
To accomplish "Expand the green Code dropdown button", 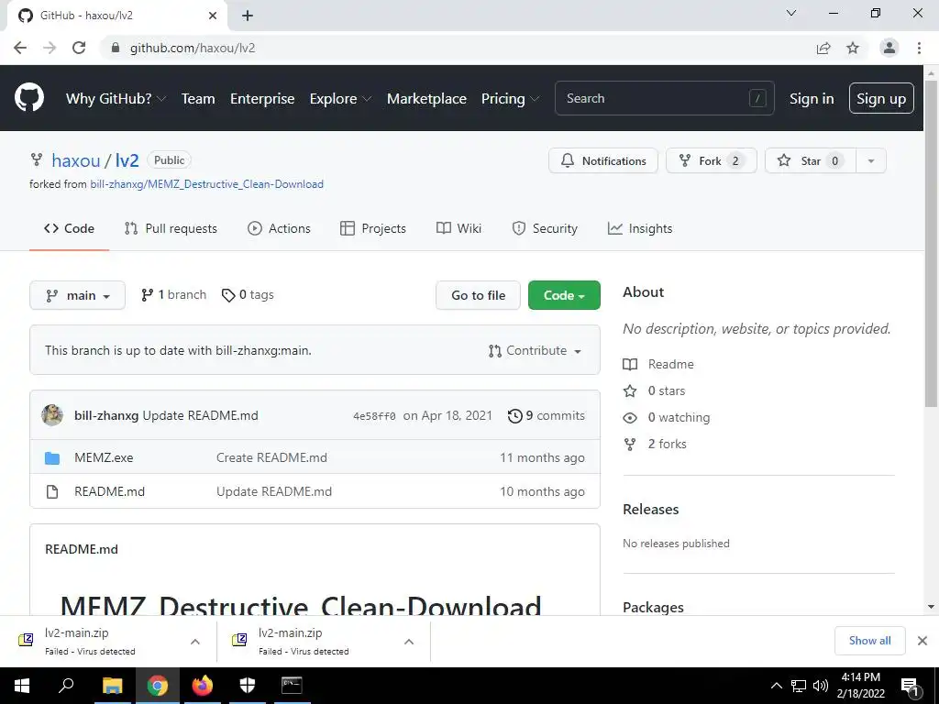I will (x=564, y=295).
